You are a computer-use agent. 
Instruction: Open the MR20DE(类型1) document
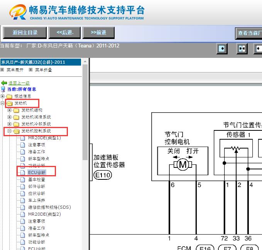coord(44,138)
